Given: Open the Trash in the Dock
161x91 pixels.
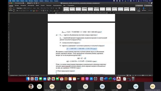Looking at the screenshot, I should click(x=133, y=79).
